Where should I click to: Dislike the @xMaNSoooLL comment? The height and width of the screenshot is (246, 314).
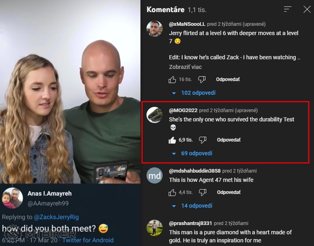[x=202, y=79]
